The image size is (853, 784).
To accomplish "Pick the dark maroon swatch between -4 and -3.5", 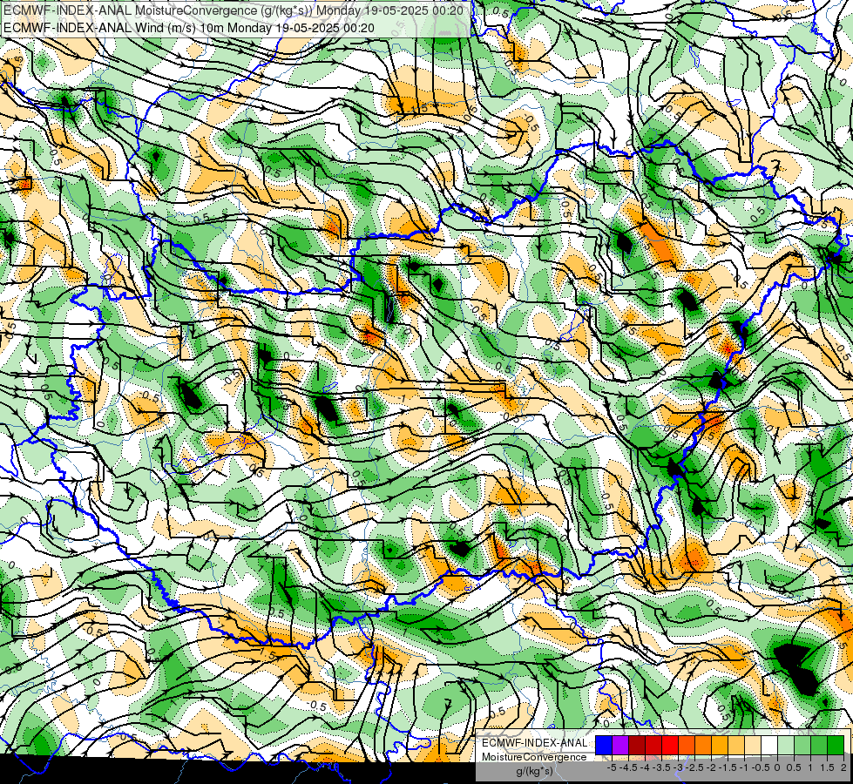I will click(x=637, y=745).
